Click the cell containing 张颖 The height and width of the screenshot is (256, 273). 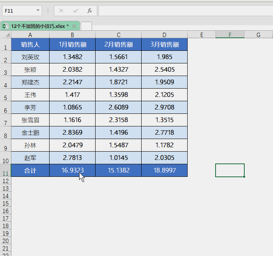pyautogui.click(x=30, y=70)
